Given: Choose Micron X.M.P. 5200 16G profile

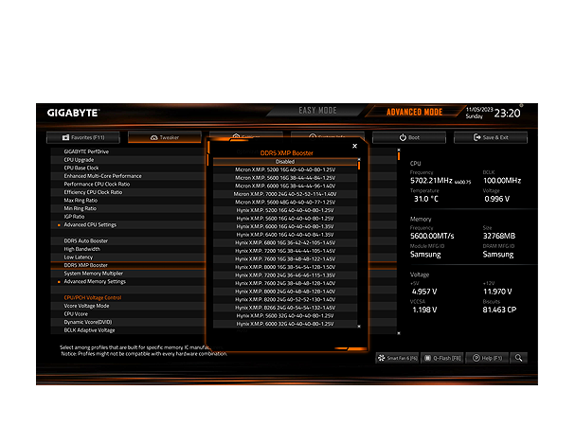Looking at the screenshot, I should coord(284,169).
